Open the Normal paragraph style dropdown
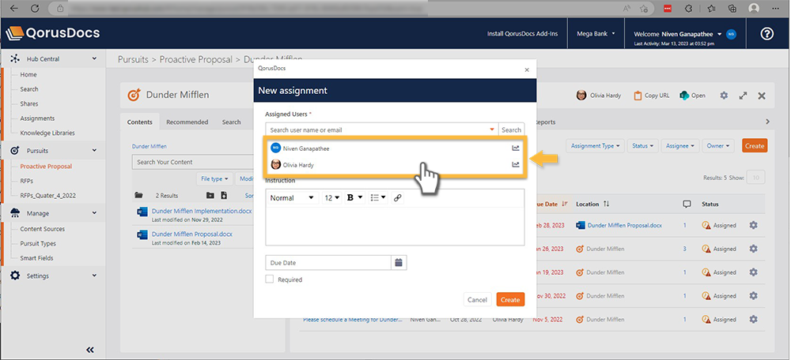This screenshot has width=791, height=360. (x=292, y=198)
